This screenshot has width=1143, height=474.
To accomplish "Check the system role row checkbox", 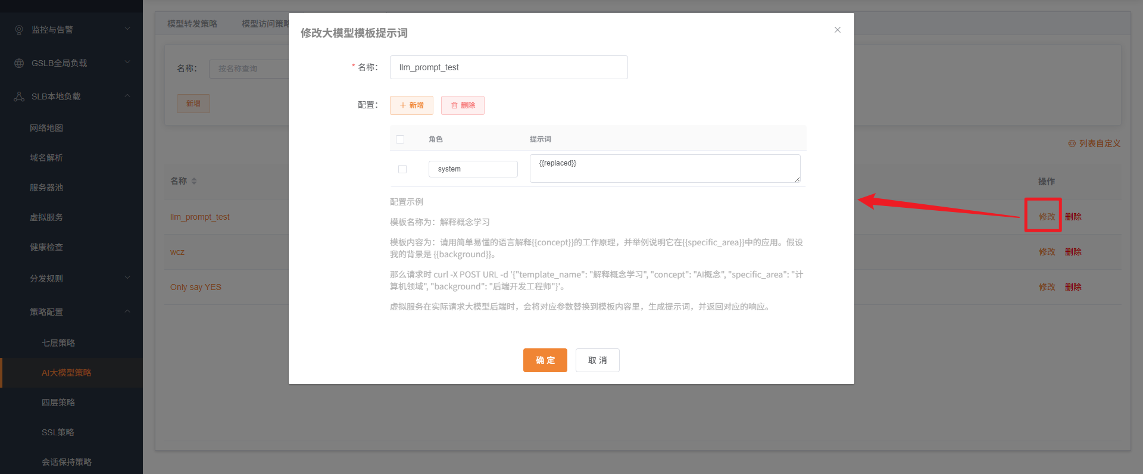I will (402, 169).
